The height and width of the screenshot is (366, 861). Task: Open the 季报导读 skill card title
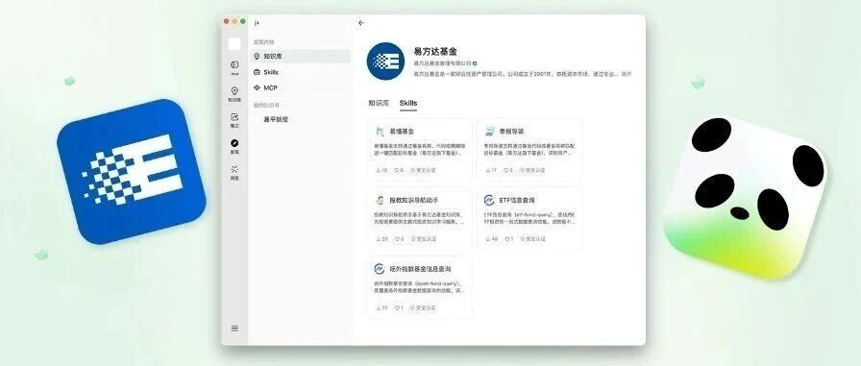pos(511,132)
